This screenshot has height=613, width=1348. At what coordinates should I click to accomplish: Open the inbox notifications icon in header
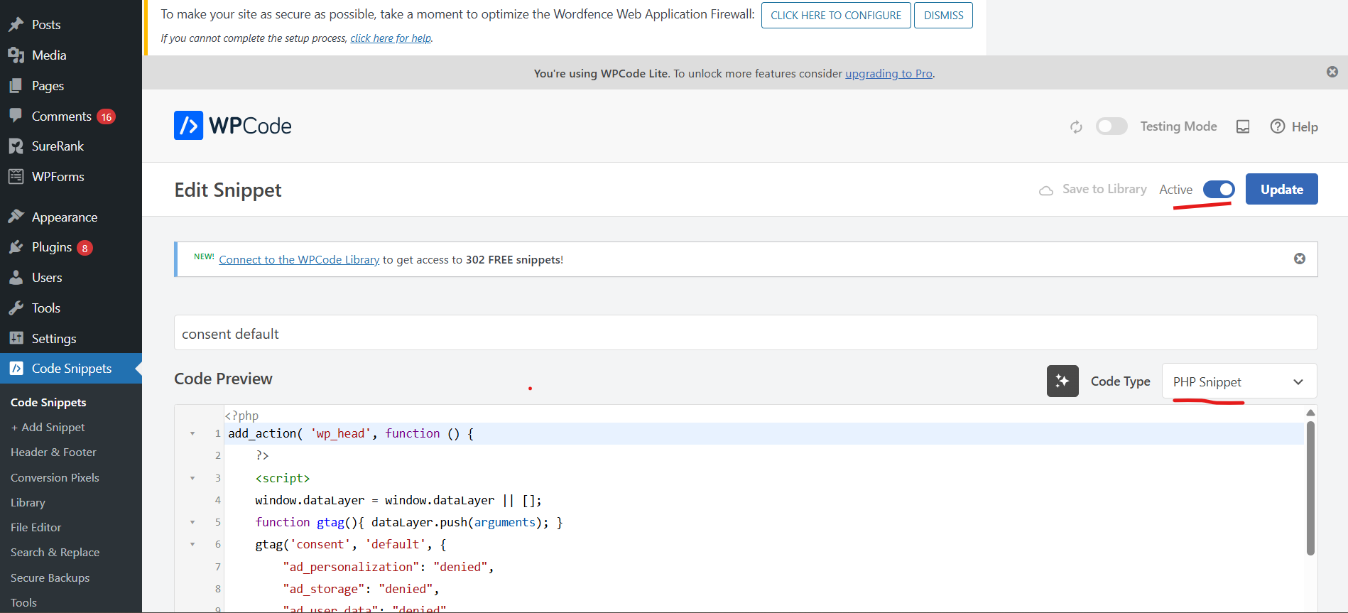(x=1243, y=126)
